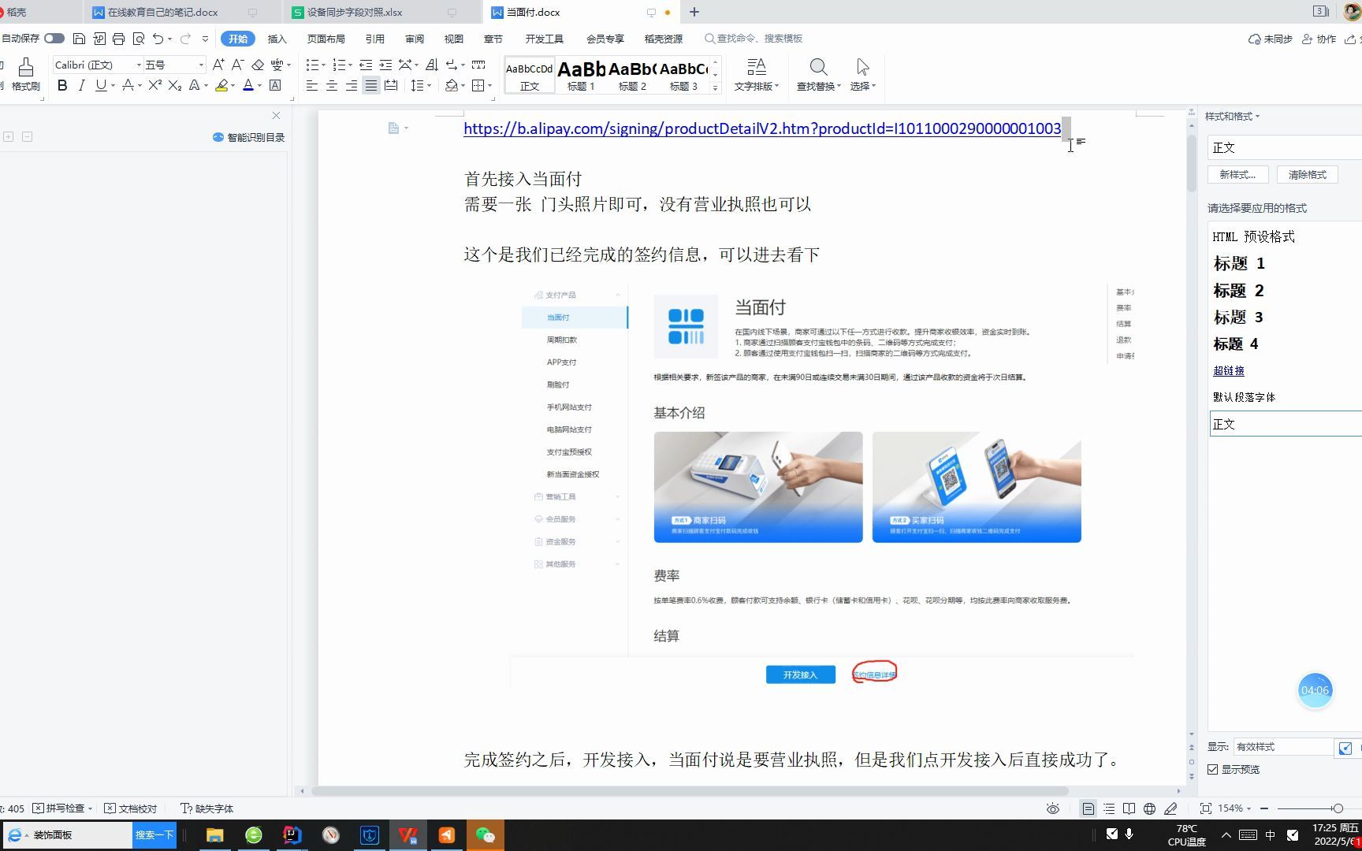Screen dimensions: 1362x851
Task: Expand the styles gallery more arrow
Action: tap(715, 87)
